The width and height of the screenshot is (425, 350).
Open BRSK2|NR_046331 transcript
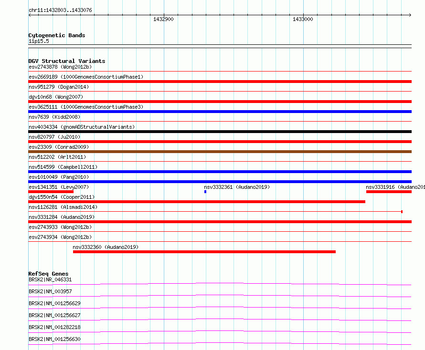[x=50, y=279]
